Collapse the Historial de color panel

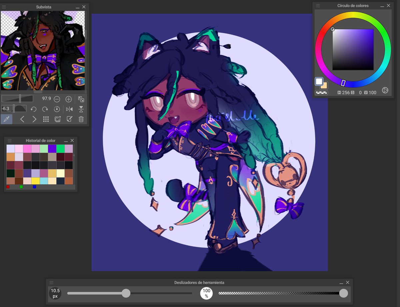pyautogui.click(x=66, y=141)
